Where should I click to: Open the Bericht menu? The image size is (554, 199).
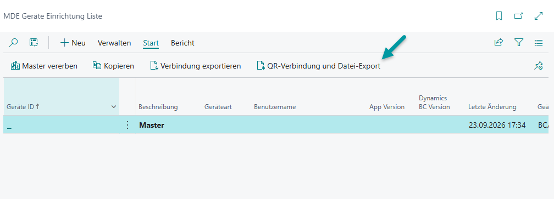[182, 43]
